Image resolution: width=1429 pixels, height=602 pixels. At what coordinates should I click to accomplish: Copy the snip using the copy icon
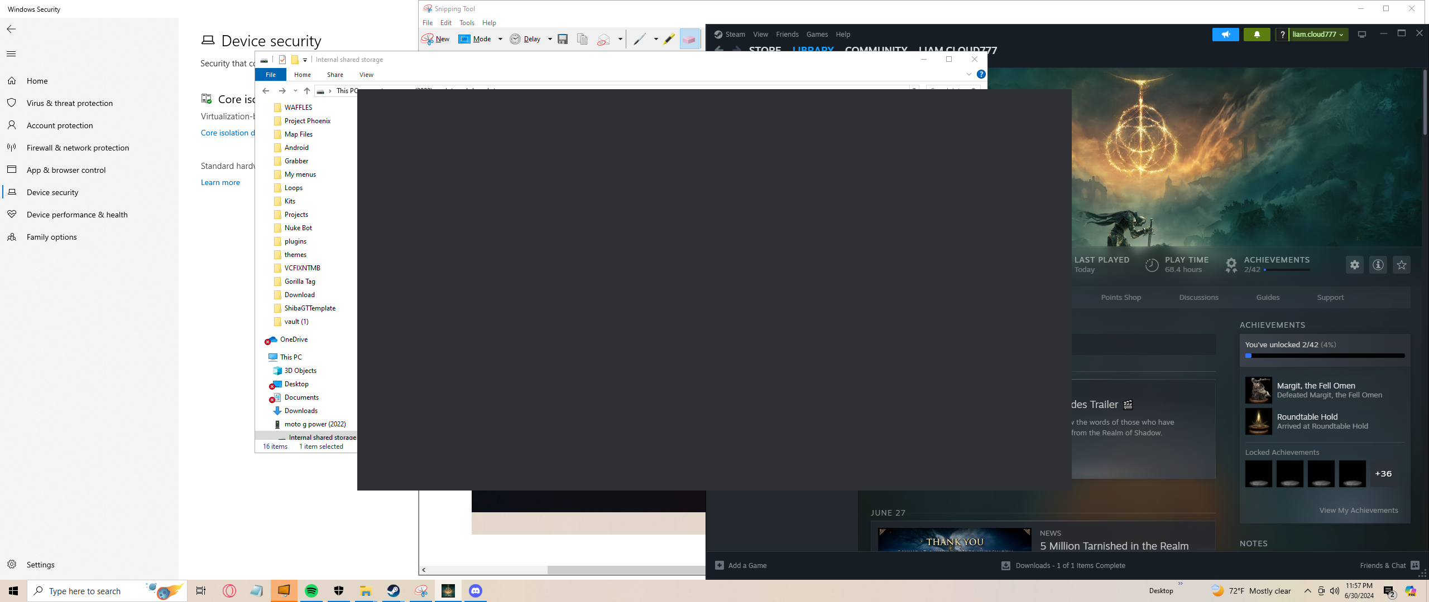point(582,39)
